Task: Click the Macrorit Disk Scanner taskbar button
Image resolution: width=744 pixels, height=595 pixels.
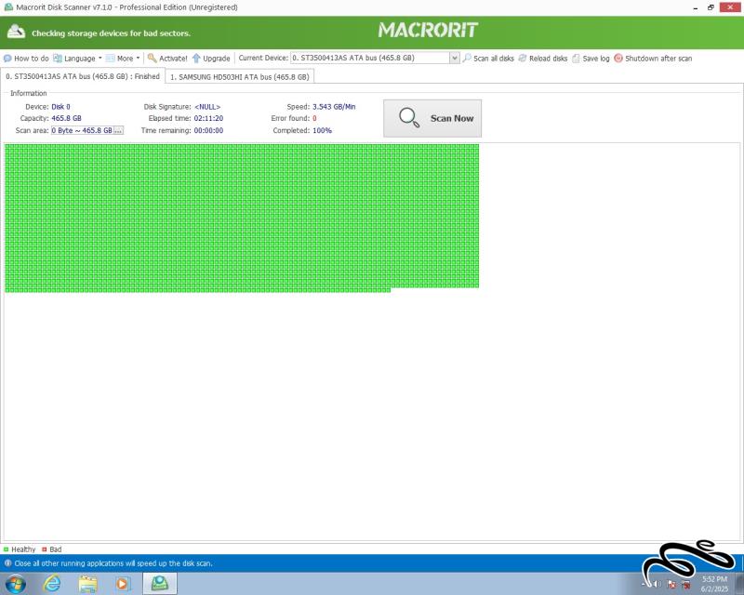Action: point(160,583)
